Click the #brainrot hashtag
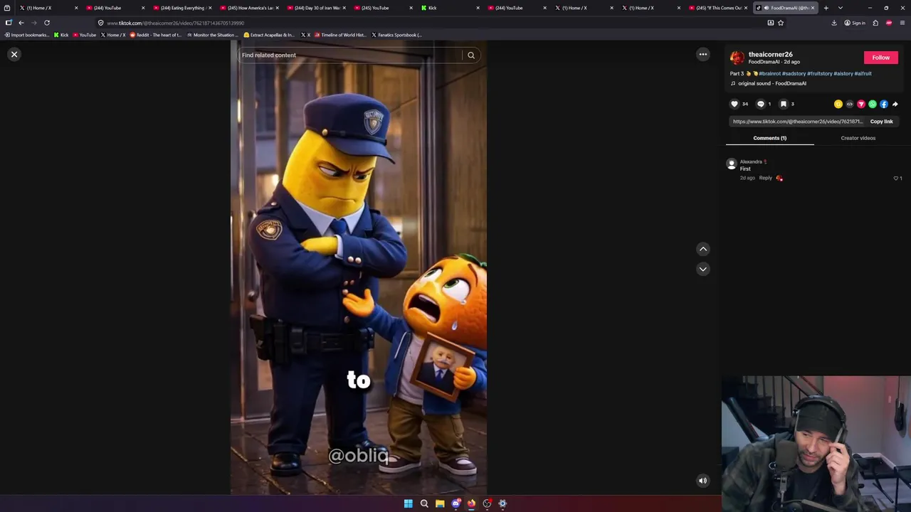The height and width of the screenshot is (512, 911). click(769, 73)
